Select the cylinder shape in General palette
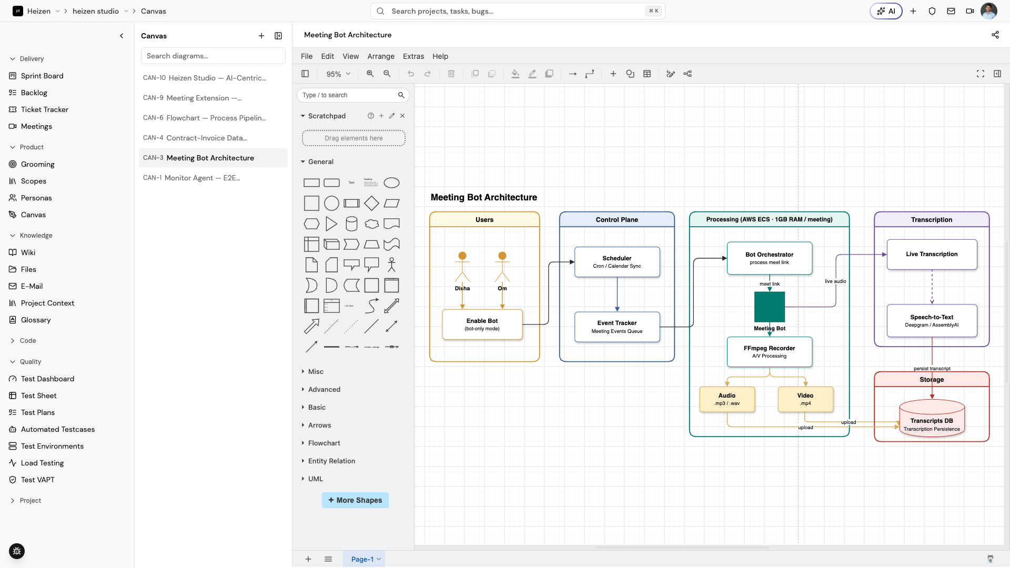The height and width of the screenshot is (568, 1010). click(351, 224)
